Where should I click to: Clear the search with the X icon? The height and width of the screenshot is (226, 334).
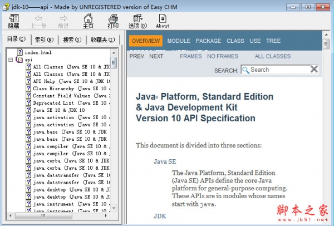[x=314, y=69]
